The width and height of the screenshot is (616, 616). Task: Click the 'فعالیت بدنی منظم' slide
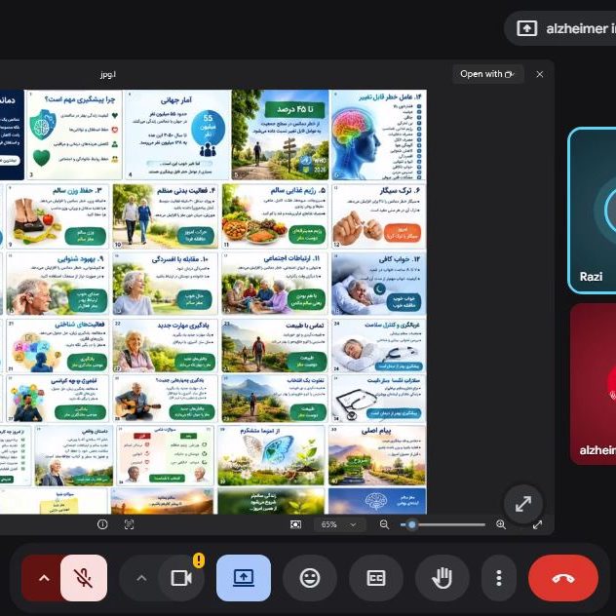pos(165,216)
